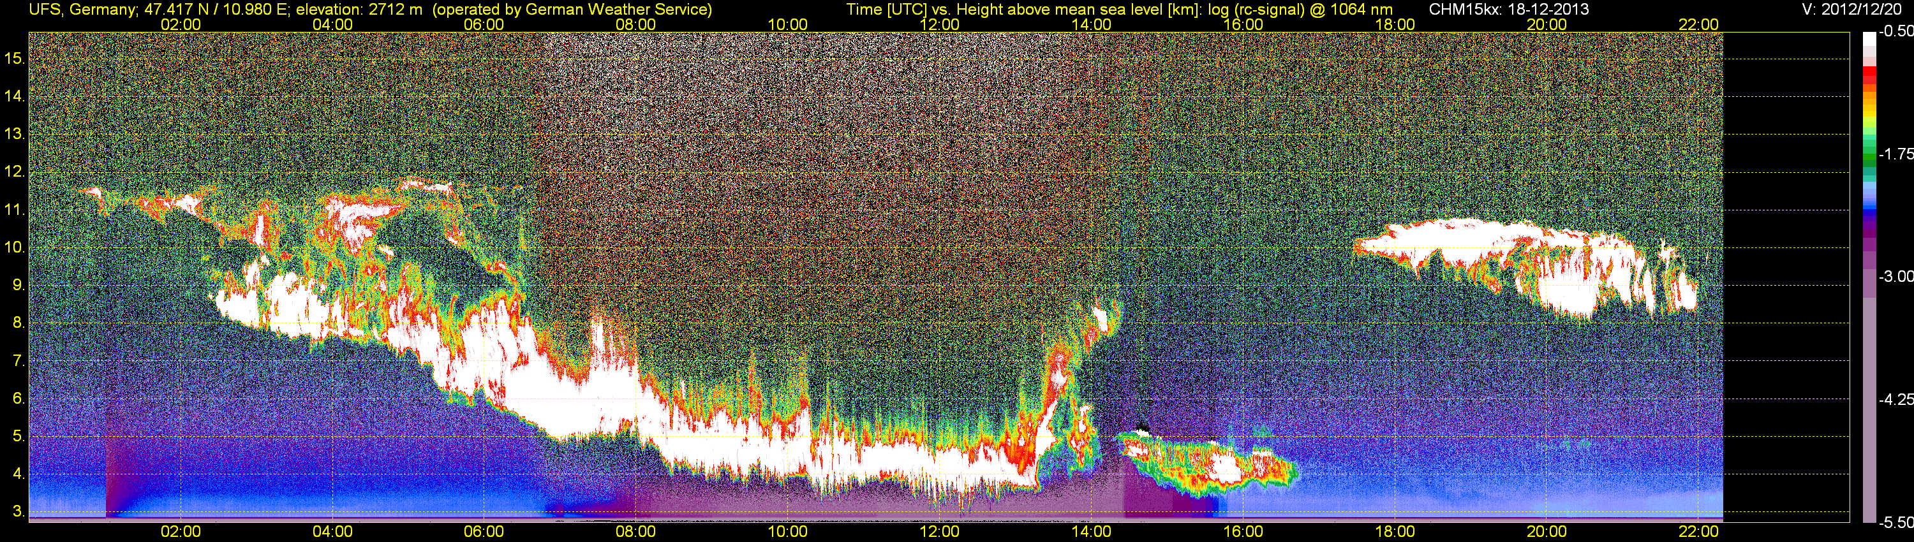1914x542 pixels.
Task: Click the 12:00 label on the bottom time axis
Action: point(939,532)
